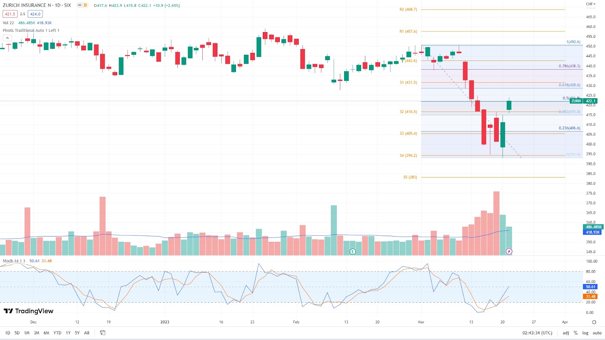The height and width of the screenshot is (340, 605).
Task: Select the 3M time range
Action: 37,333
